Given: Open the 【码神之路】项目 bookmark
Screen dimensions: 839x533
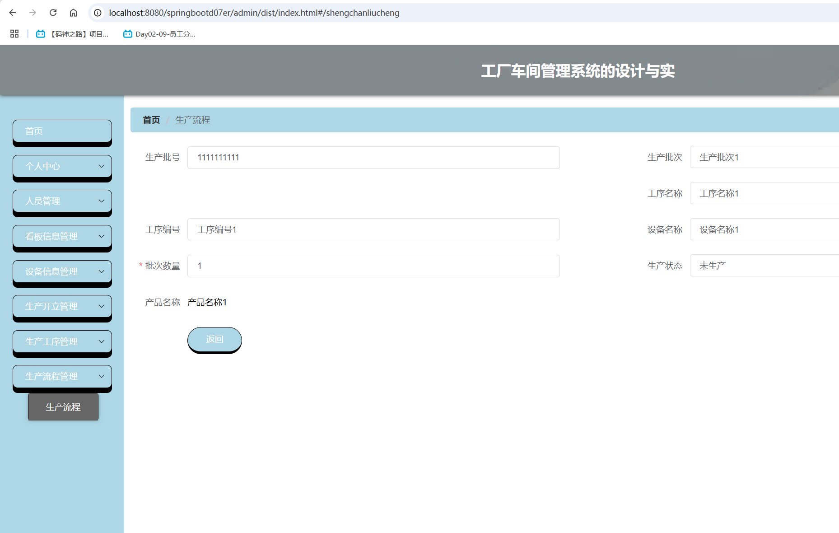Looking at the screenshot, I should 72,34.
